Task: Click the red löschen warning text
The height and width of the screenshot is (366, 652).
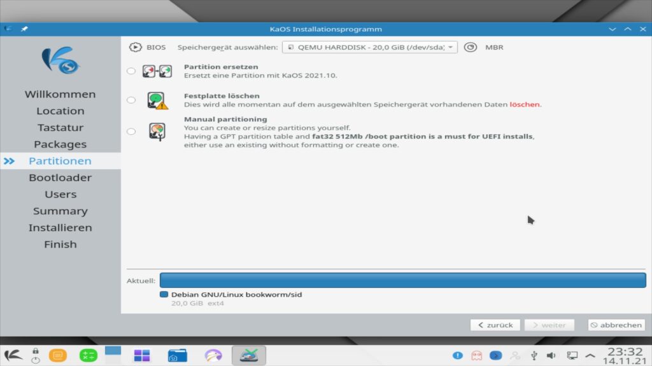Action: click(x=525, y=105)
